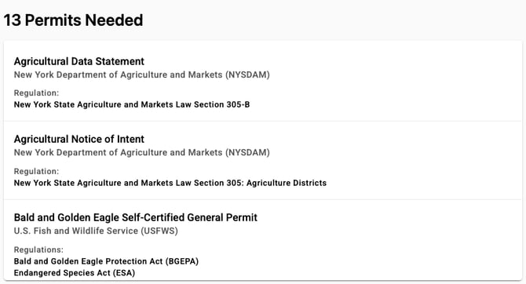Open Agriculture and Markets Law Section 305-B
The width and height of the screenshot is (526, 284).
point(132,104)
